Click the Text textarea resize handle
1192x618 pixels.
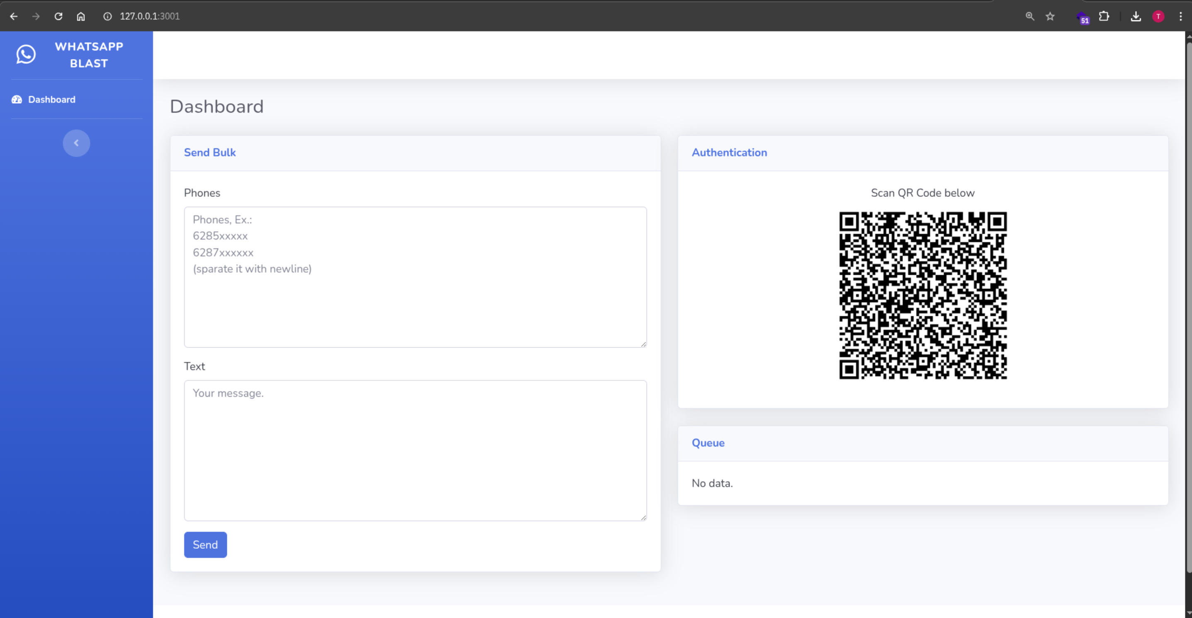(x=643, y=517)
